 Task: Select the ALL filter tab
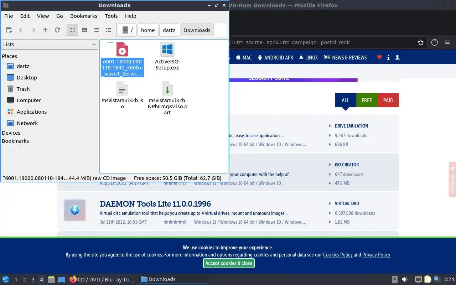pyautogui.click(x=346, y=100)
